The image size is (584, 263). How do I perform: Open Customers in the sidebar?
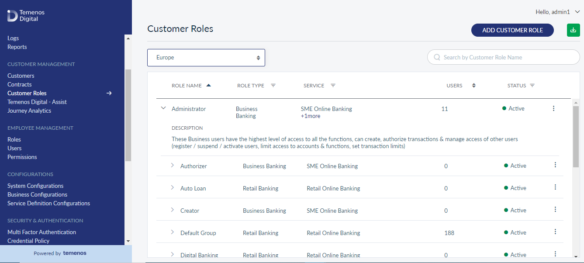pos(21,76)
